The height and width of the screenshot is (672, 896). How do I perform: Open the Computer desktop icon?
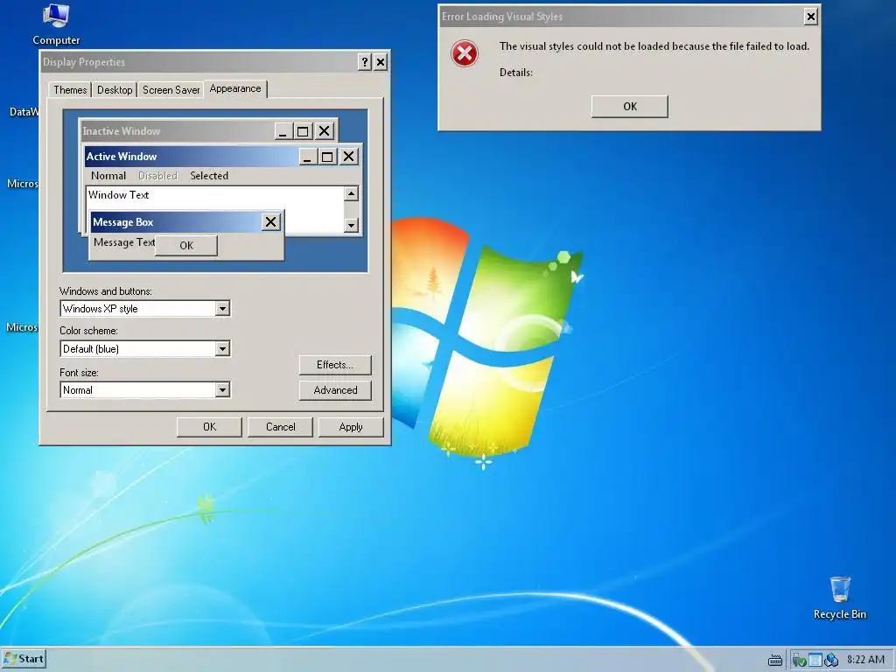(56, 25)
